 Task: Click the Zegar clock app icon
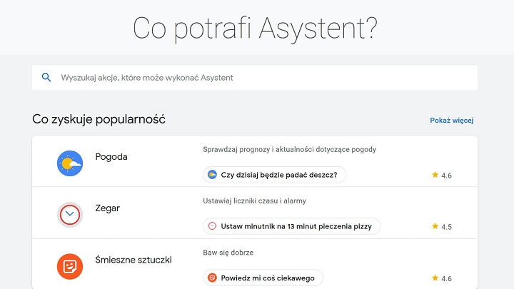tap(70, 214)
